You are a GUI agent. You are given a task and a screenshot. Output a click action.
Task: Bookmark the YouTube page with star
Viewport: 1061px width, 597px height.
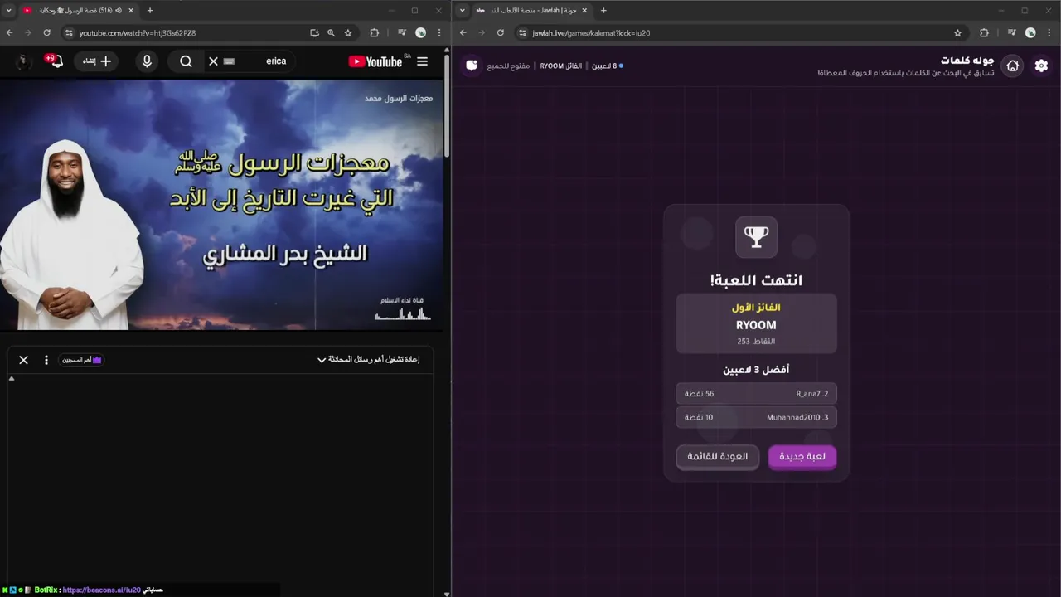point(348,33)
